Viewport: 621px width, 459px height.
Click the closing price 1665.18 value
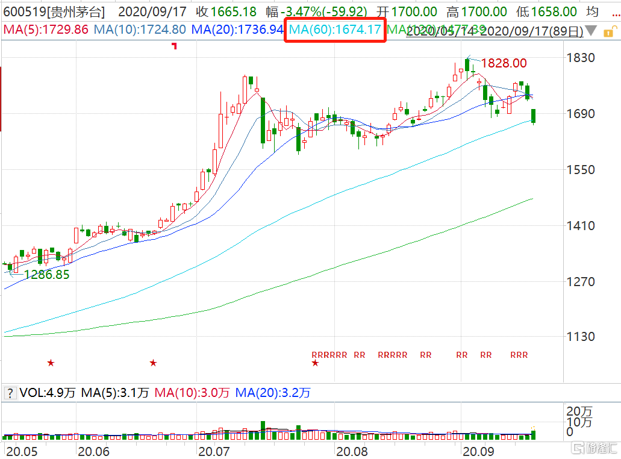(234, 11)
